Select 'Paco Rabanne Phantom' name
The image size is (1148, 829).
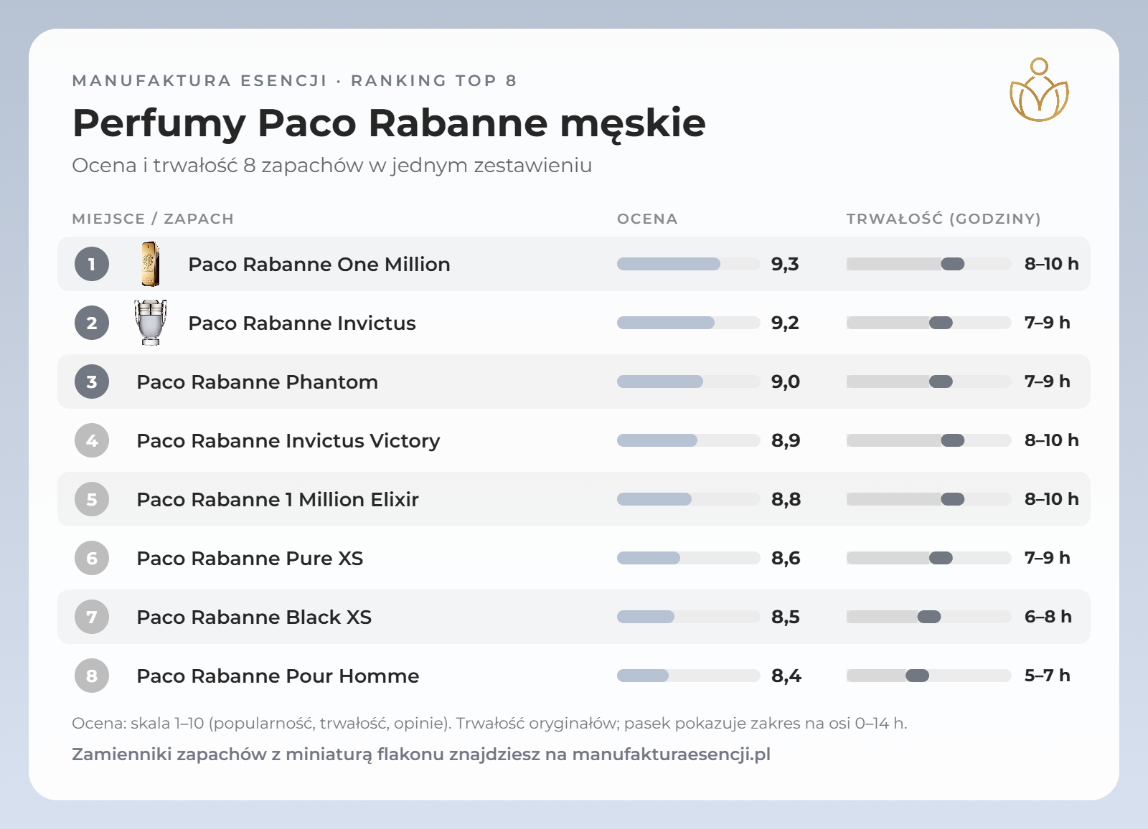point(257,382)
